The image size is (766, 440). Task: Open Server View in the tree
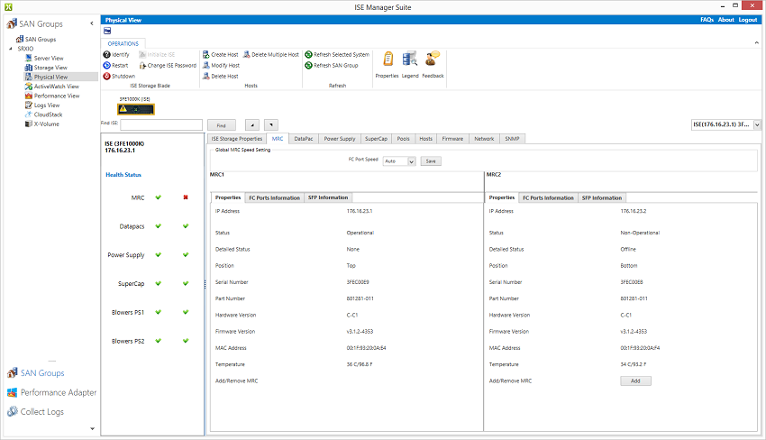[44, 59]
